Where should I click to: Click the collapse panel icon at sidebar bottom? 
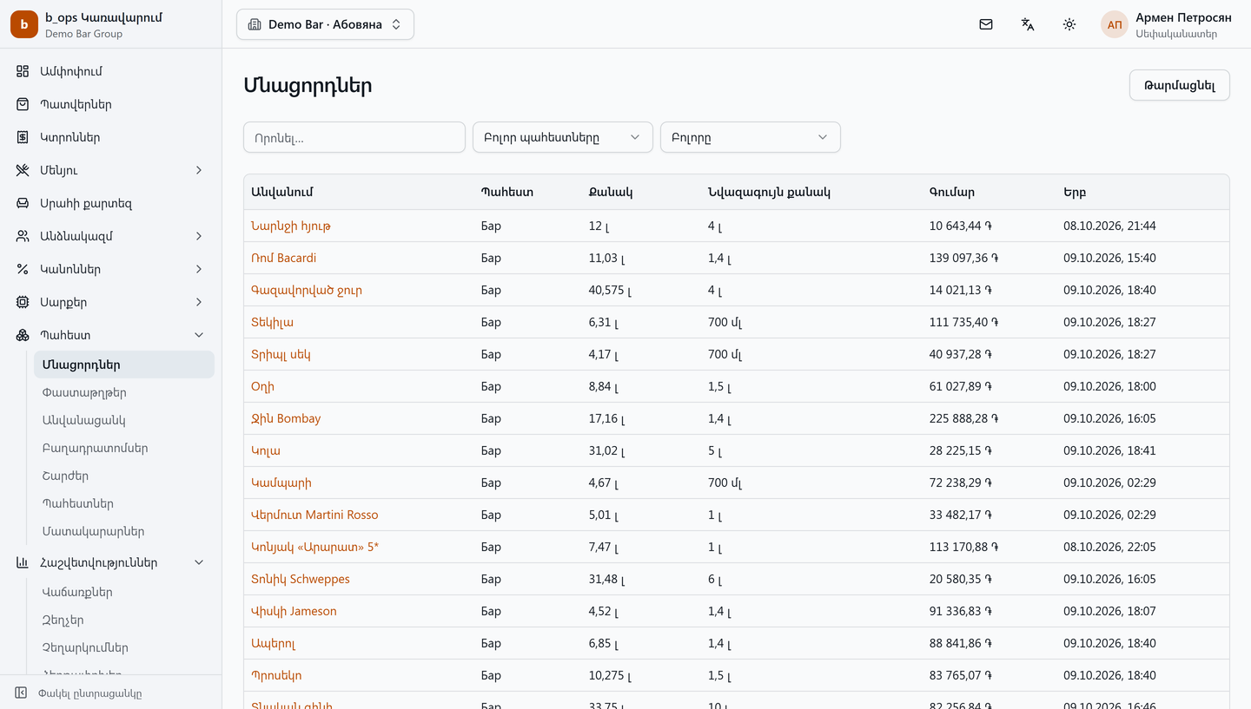coord(21,693)
